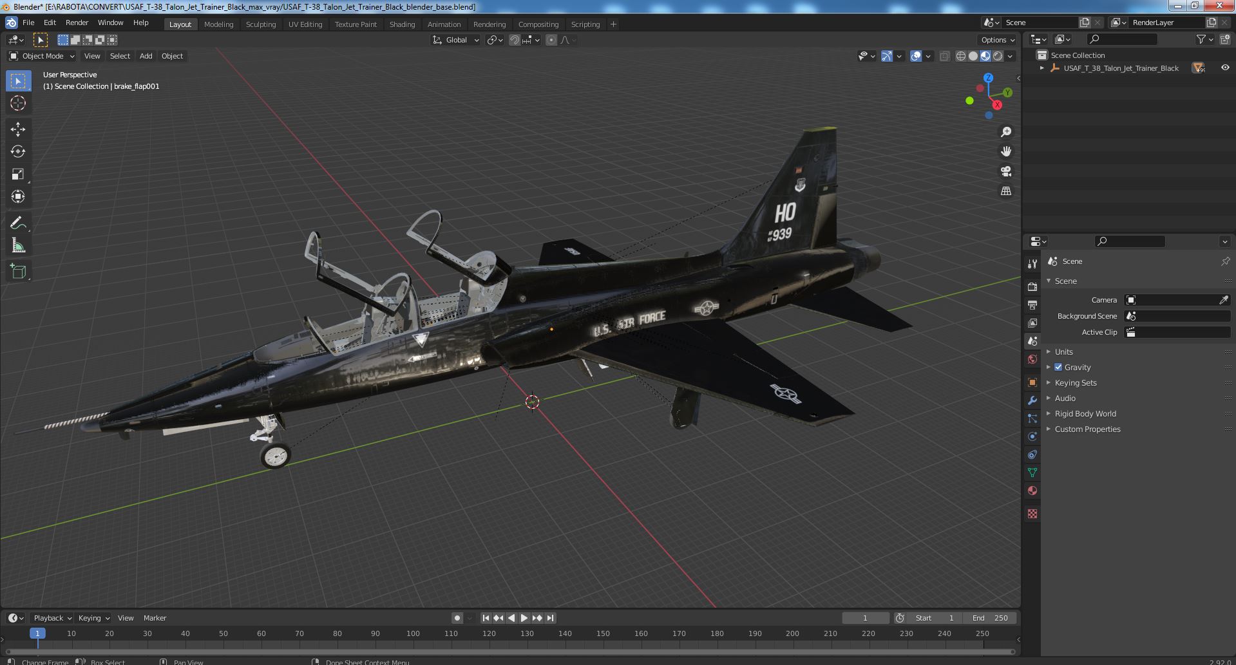Select the Select Box tool
Screen dimensions: 1236x665
coord(18,80)
